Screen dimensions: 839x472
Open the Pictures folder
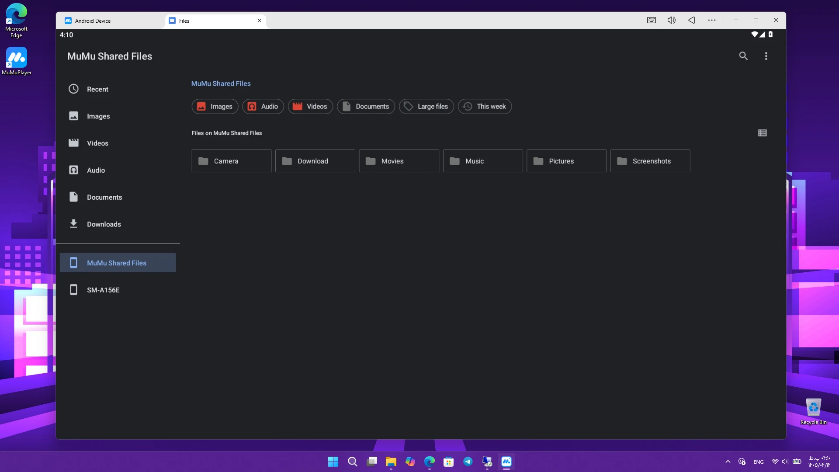(566, 161)
